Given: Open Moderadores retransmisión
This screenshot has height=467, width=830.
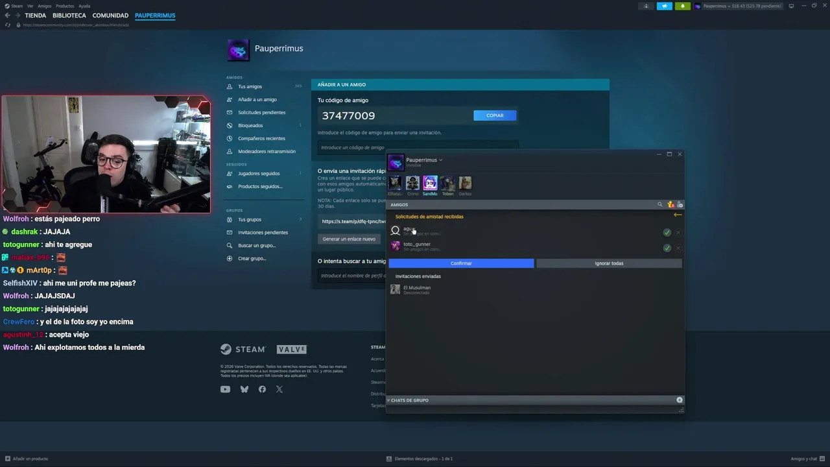Looking at the screenshot, I should [x=267, y=151].
